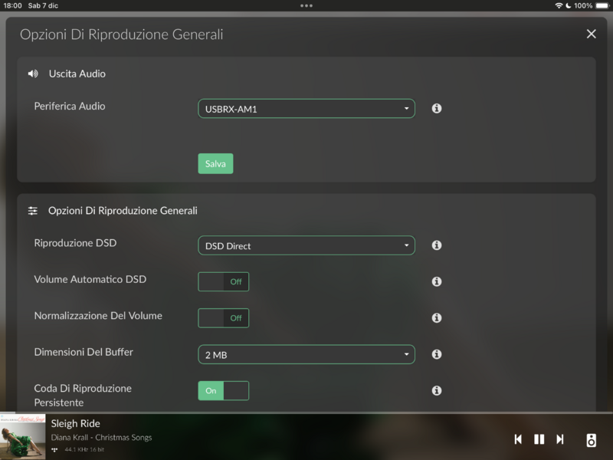The width and height of the screenshot is (613, 460).
Task: Click info icon beside Dimensioni Del Buffer
Action: click(x=437, y=354)
